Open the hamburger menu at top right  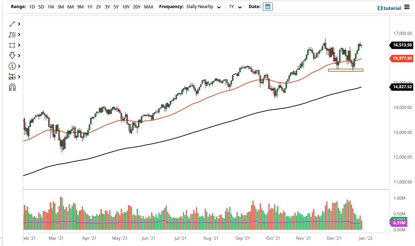(407, 7)
